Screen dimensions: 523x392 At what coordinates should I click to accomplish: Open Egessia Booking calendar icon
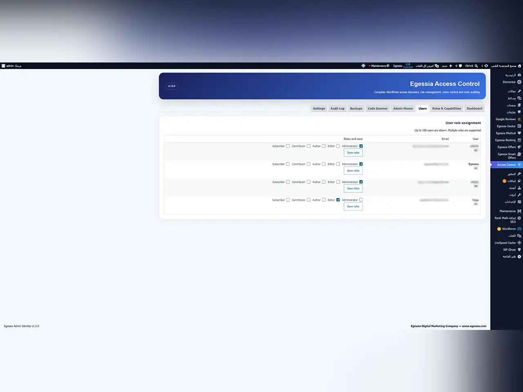click(519, 140)
